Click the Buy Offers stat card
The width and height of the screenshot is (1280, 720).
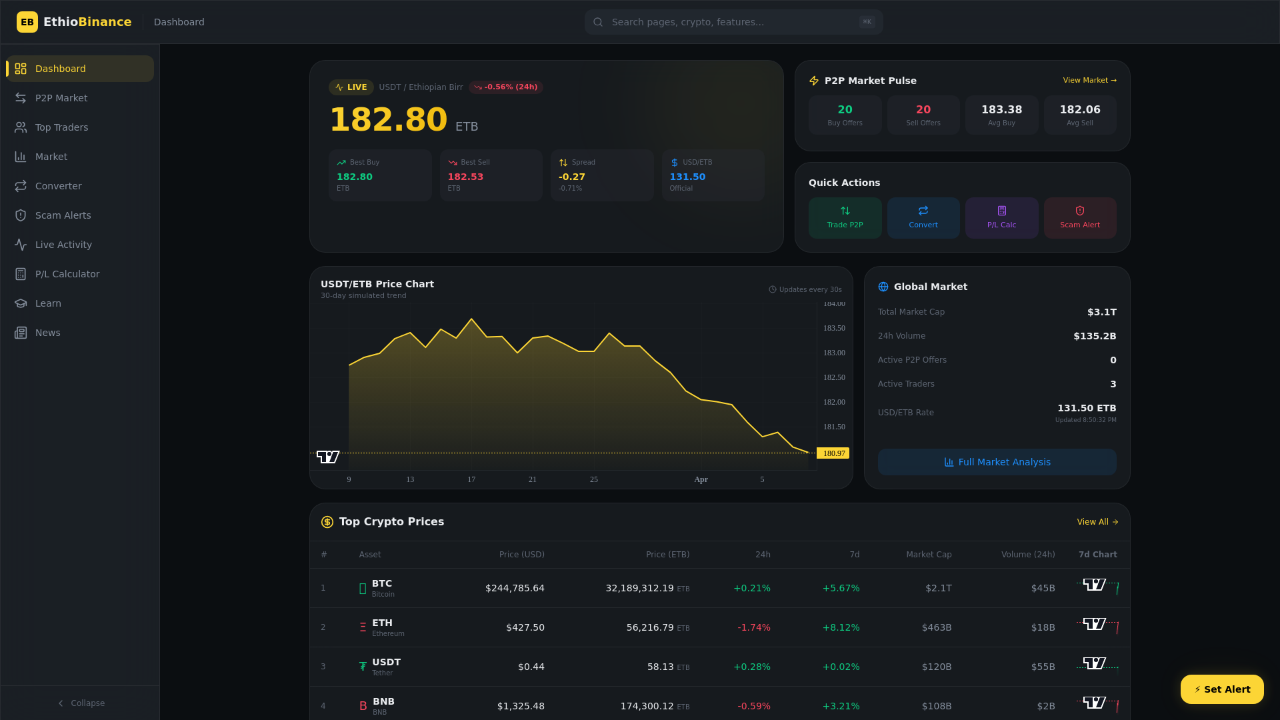[845, 115]
